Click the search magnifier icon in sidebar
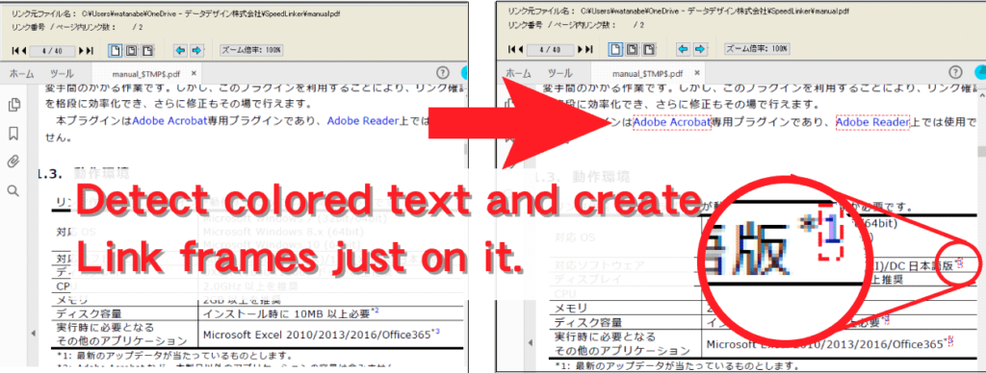 coord(13,190)
